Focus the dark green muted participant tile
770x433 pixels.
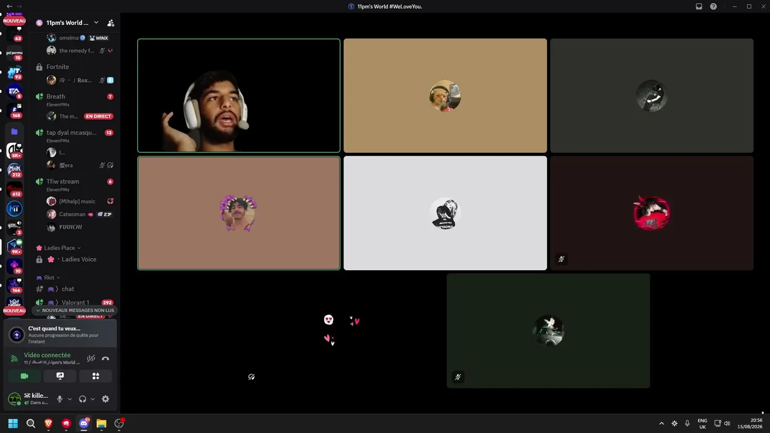click(548, 331)
